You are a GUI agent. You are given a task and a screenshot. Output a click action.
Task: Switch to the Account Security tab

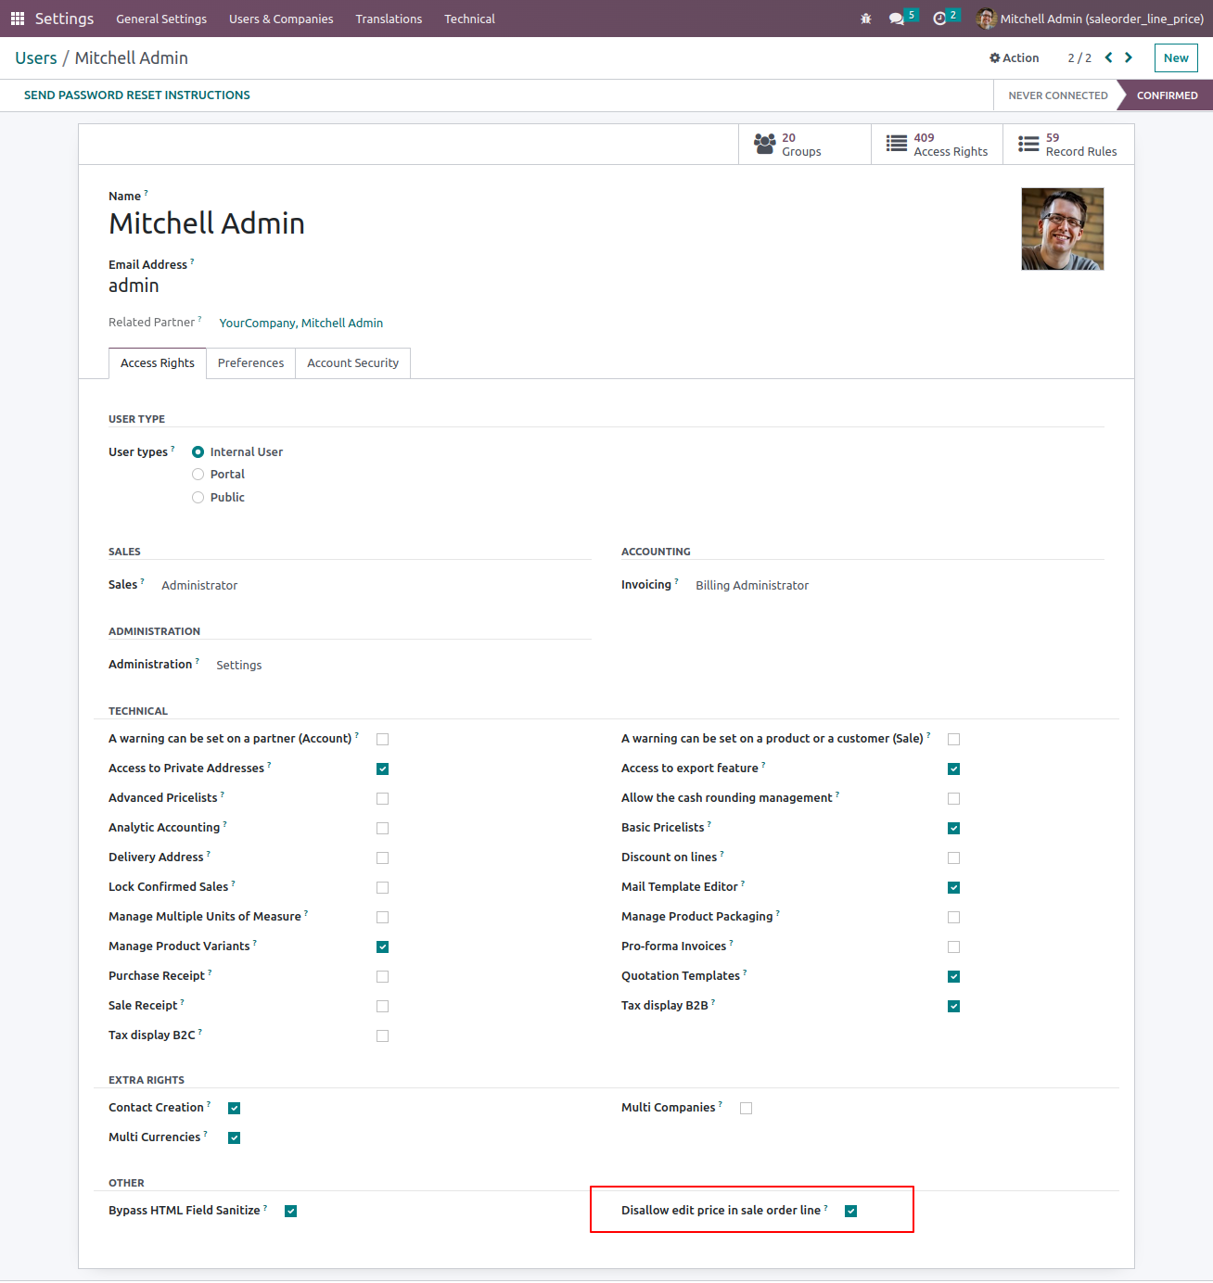[x=353, y=363]
